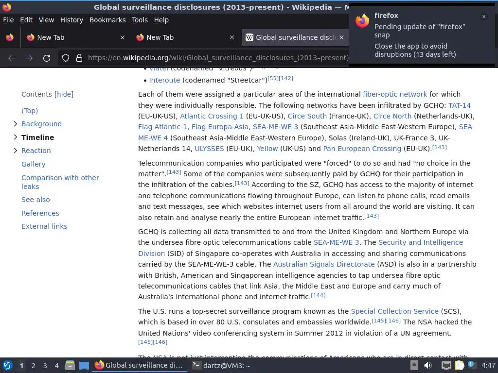Screen dimensions: 498x373
Task: Click the Firefox View icon in tab bar
Action: pyautogui.click(x=10, y=37)
